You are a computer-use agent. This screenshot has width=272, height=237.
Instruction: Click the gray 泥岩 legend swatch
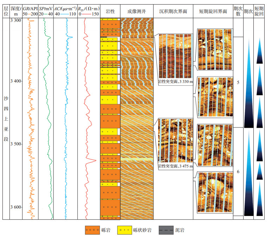pyautogui.click(x=166, y=230)
